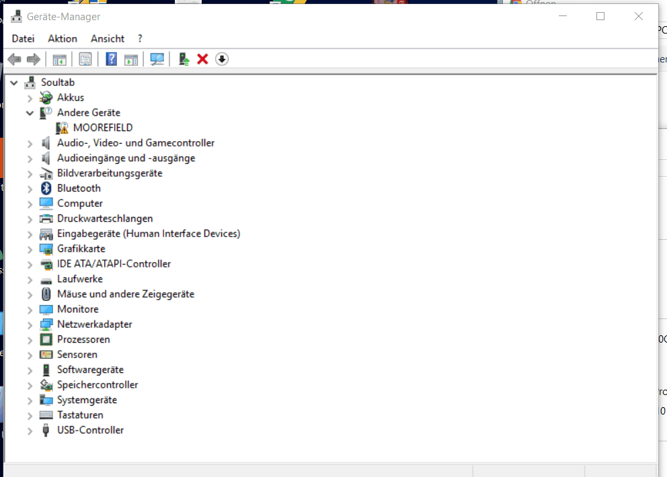Select the Bluetooth label

pos(79,188)
